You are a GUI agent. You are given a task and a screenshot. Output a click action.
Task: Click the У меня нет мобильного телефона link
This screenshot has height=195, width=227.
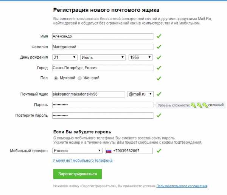click(x=82, y=161)
